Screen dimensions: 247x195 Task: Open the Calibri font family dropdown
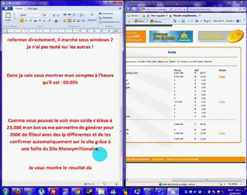[41, 15]
